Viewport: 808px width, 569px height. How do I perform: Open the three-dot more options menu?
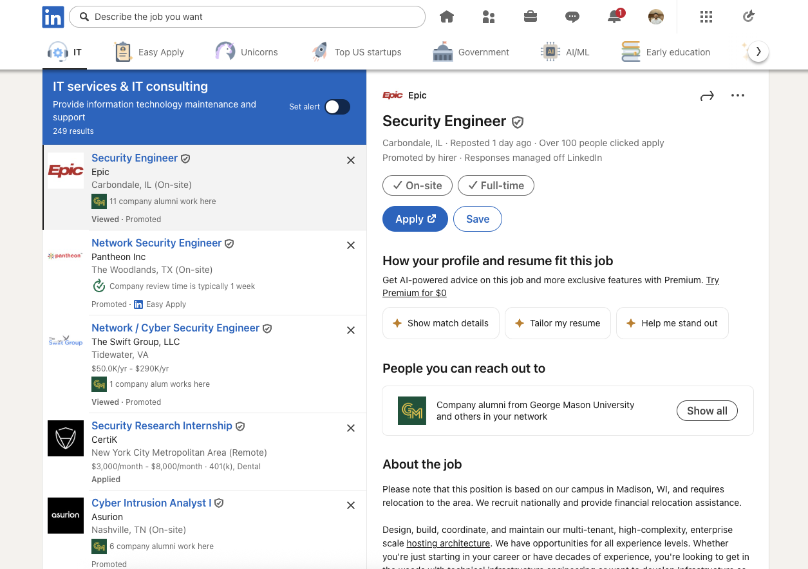(738, 95)
